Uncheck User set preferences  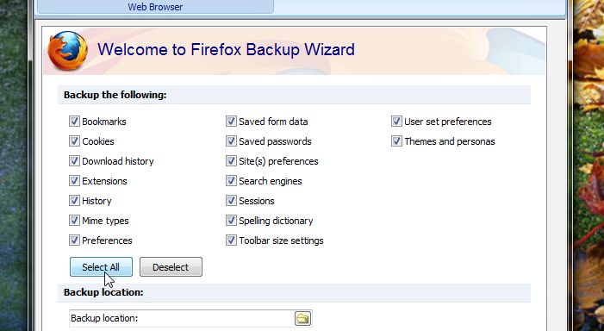pyautogui.click(x=396, y=122)
